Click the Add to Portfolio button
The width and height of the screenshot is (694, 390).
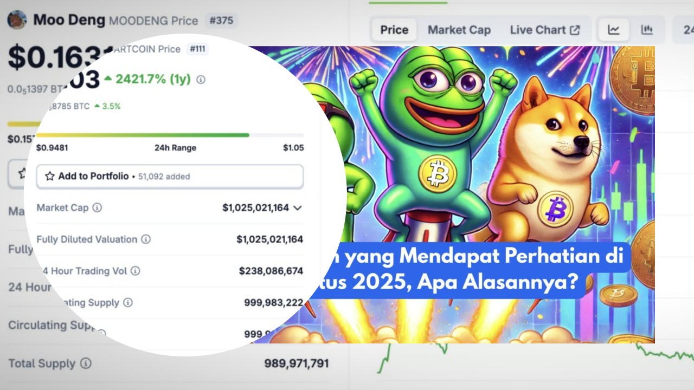[x=170, y=177]
